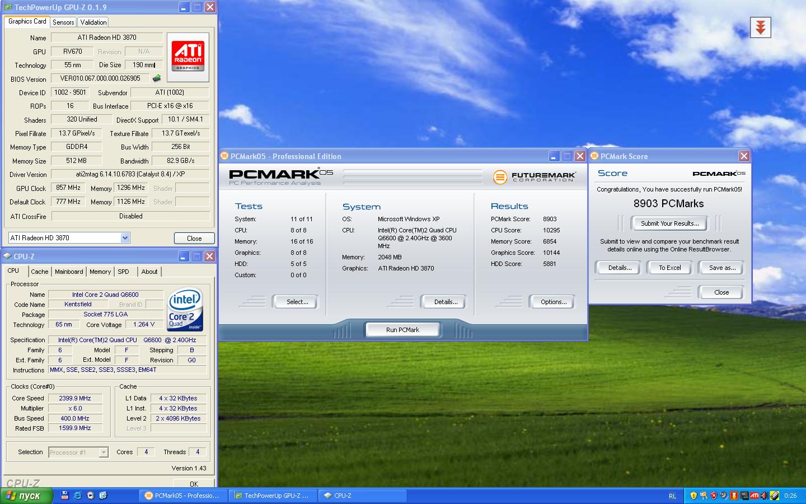Click the RL language indicator in taskbar
The height and width of the screenshot is (504, 806).
click(x=672, y=496)
